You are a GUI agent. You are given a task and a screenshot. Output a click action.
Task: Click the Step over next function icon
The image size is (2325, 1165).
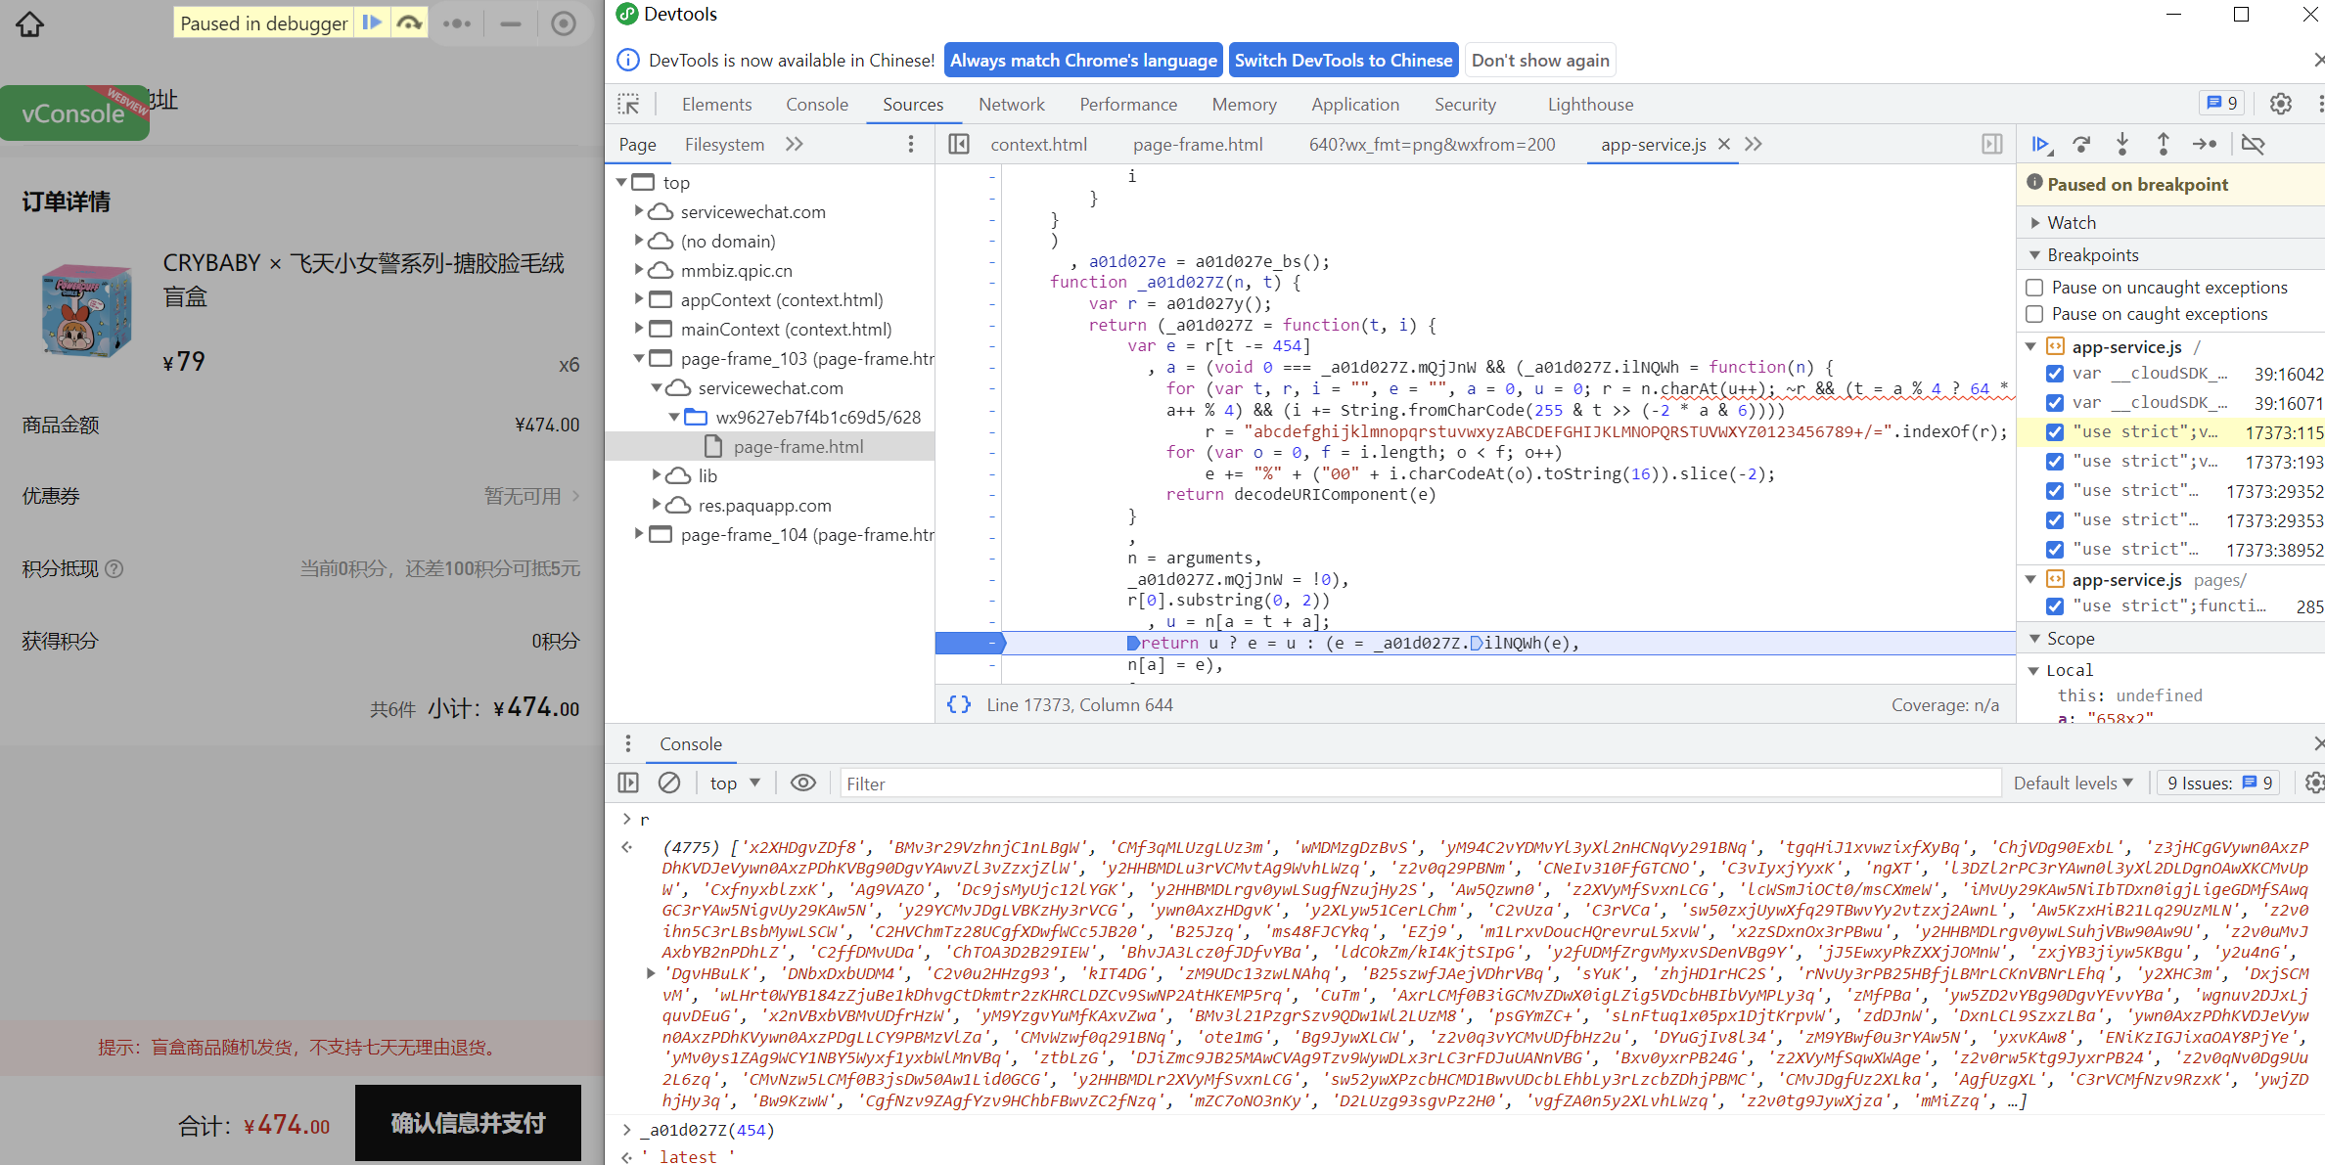[x=2081, y=145]
